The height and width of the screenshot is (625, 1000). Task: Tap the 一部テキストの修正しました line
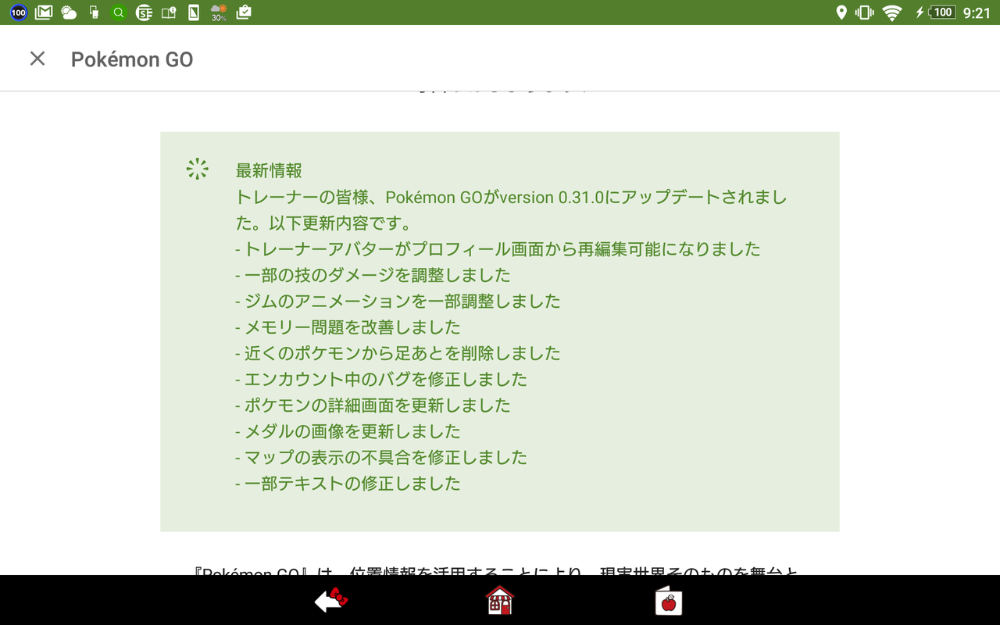coord(348,483)
